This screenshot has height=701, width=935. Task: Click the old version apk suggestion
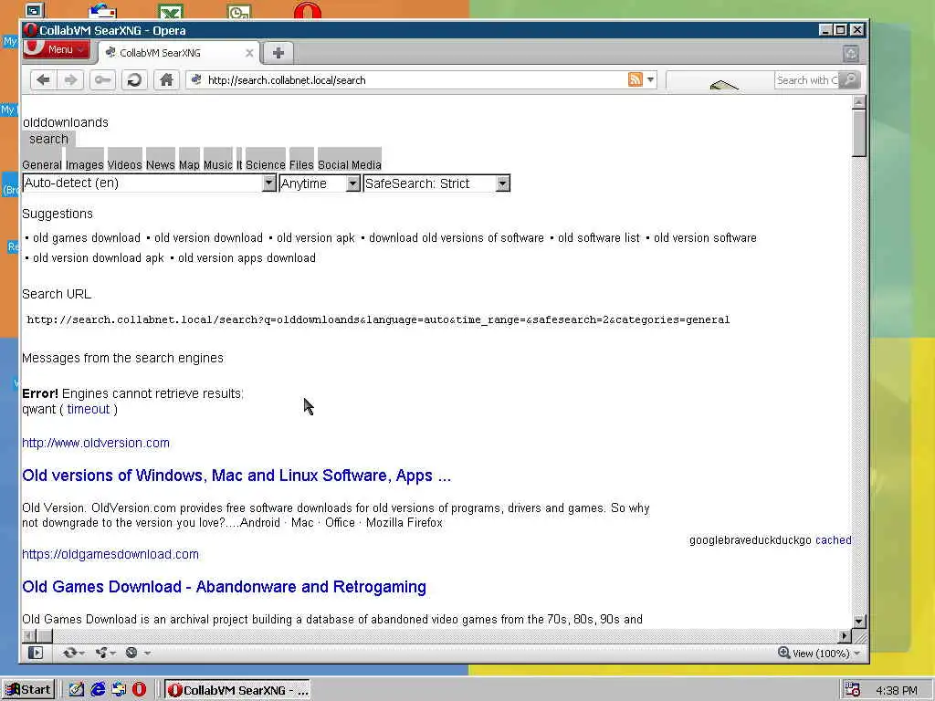point(315,238)
